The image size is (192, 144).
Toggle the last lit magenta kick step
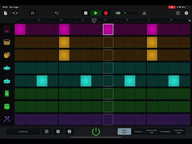152,30
